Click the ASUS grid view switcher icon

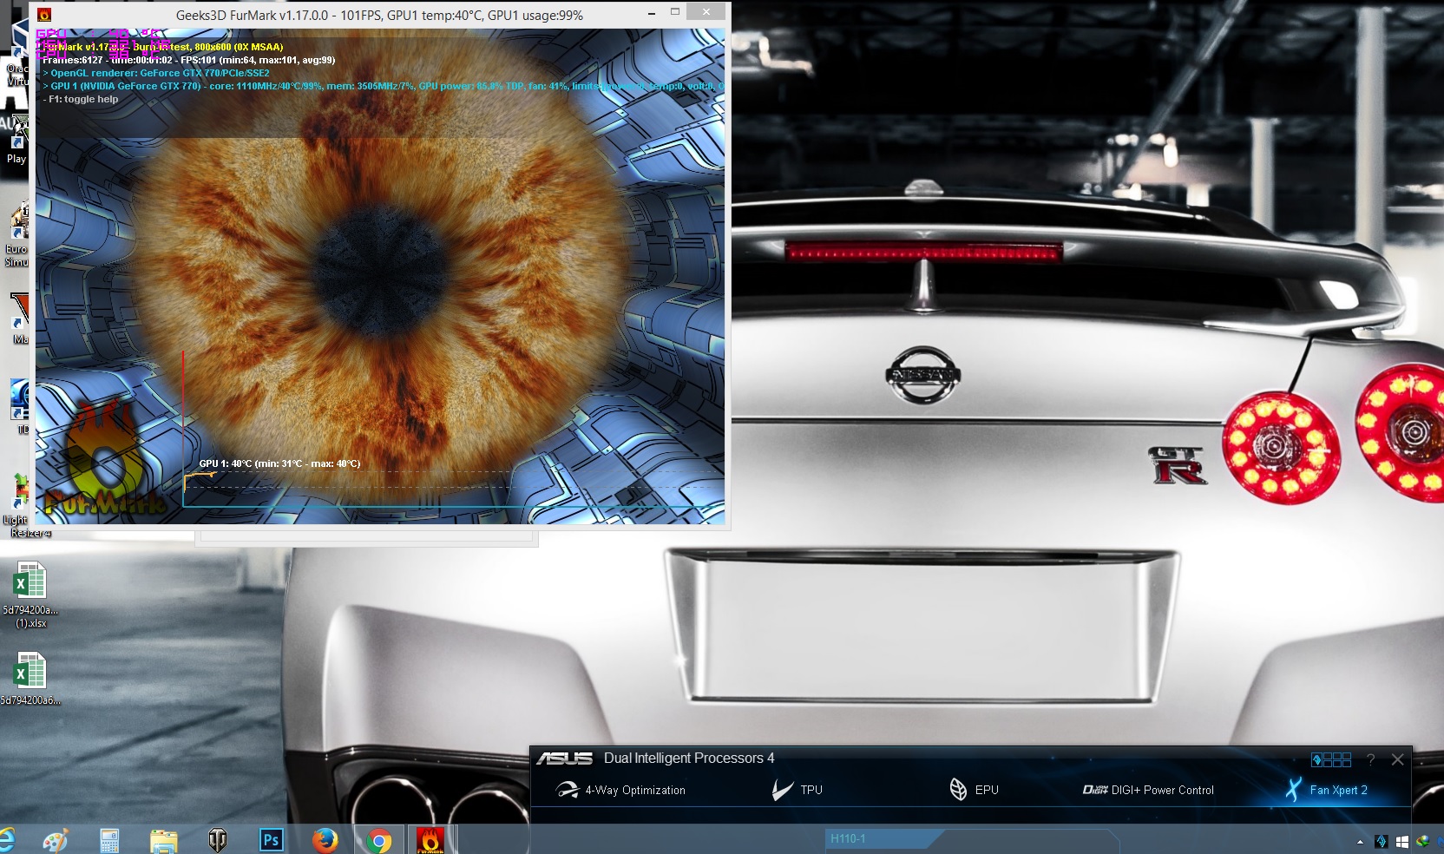[x=1331, y=759]
